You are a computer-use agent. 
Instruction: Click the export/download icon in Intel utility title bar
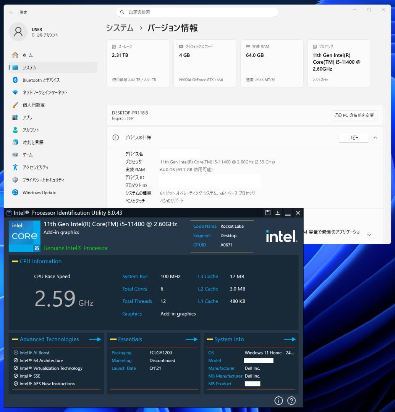point(278,213)
